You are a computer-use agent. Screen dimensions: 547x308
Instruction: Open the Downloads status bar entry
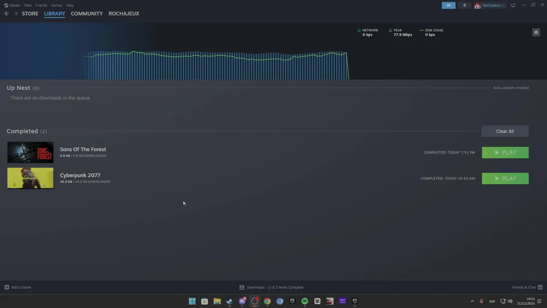[271, 287]
